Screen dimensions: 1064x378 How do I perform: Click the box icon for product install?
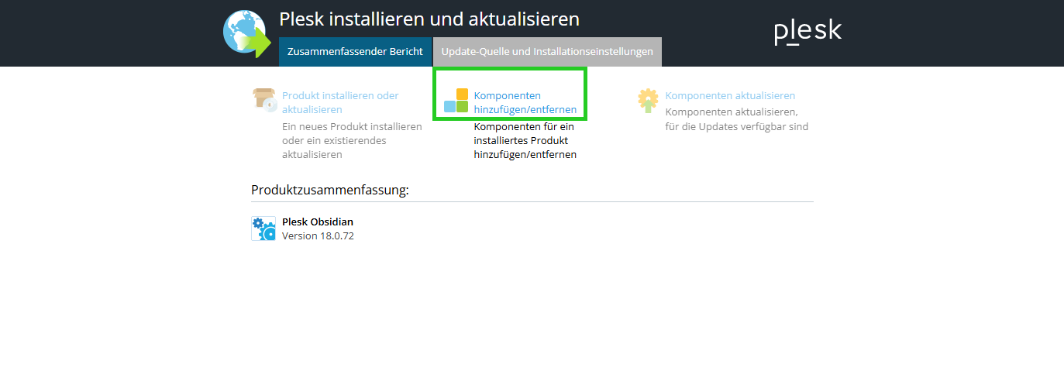(265, 100)
